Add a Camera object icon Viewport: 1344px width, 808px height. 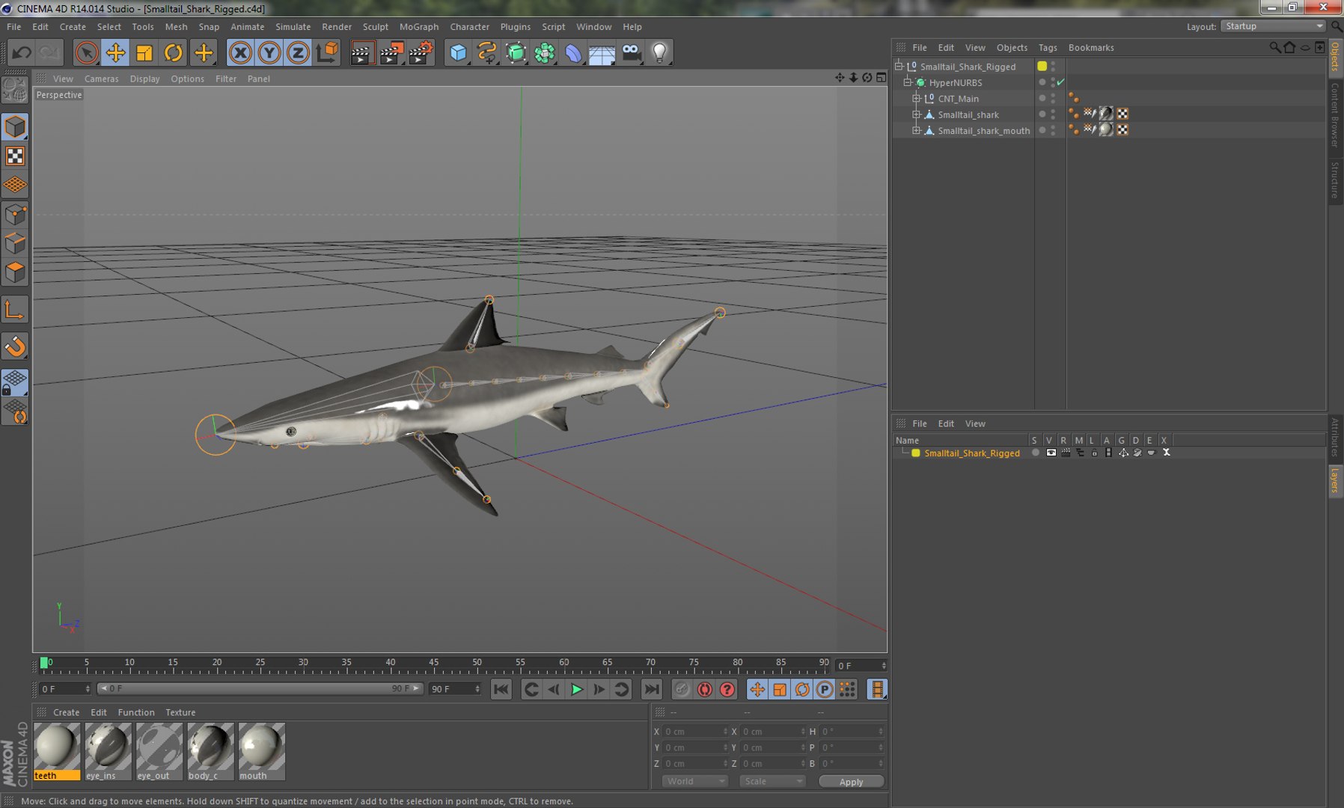632,52
